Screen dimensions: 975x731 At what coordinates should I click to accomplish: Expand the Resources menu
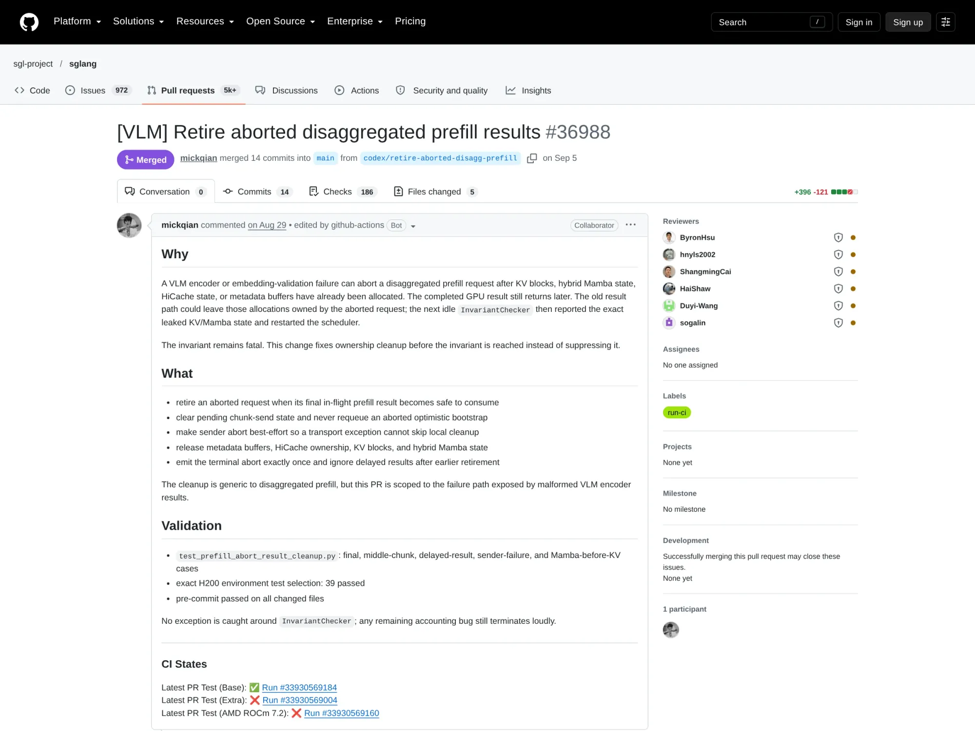205,21
